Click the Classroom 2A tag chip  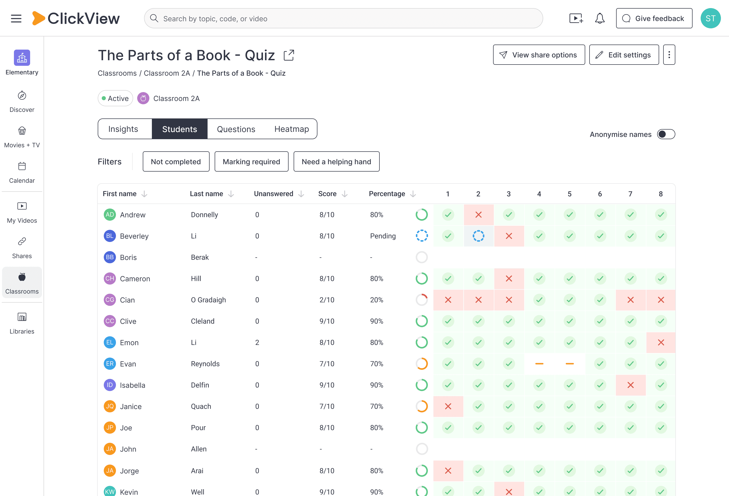[x=168, y=98]
